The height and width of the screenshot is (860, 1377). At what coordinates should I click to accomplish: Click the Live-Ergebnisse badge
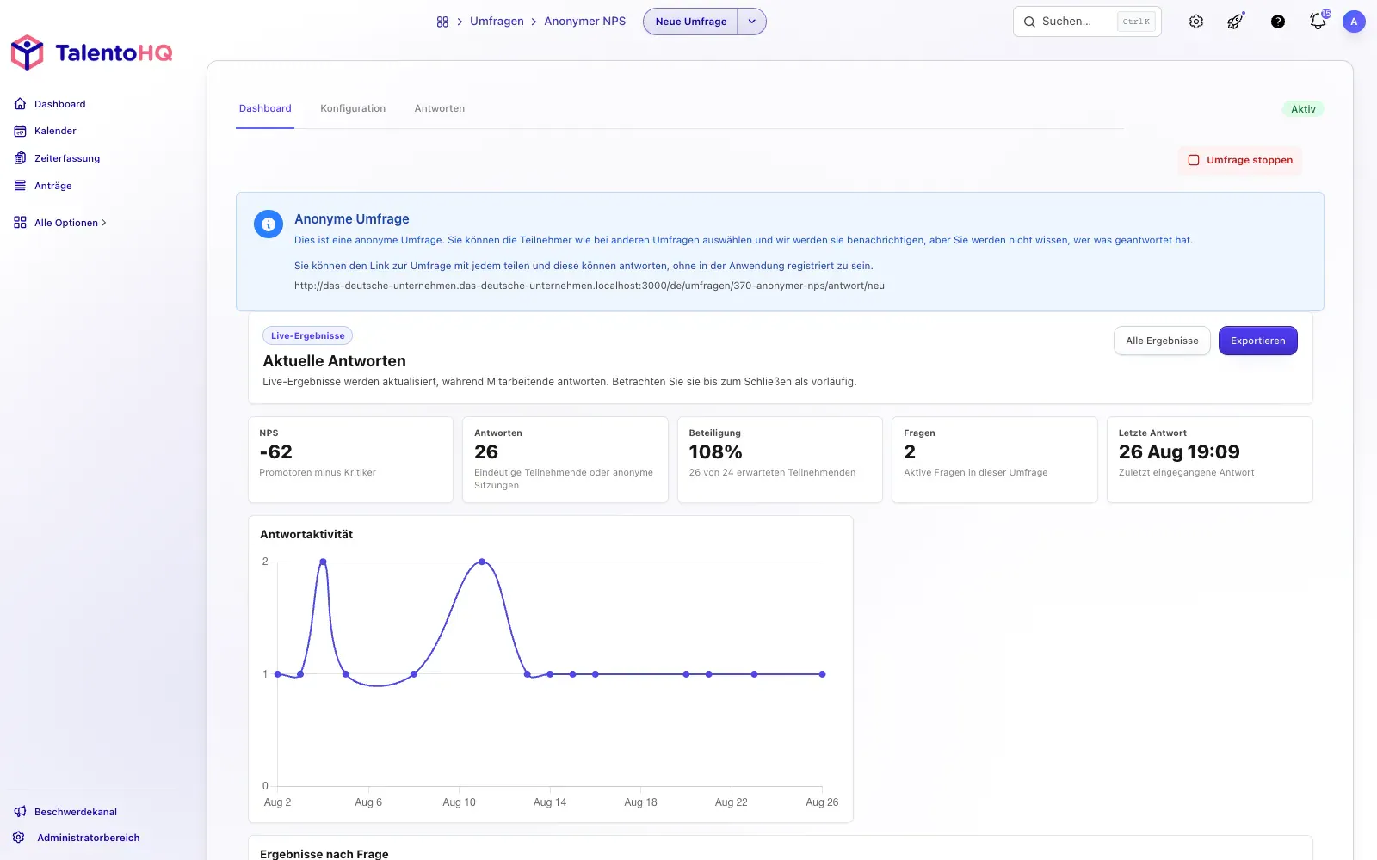point(307,335)
